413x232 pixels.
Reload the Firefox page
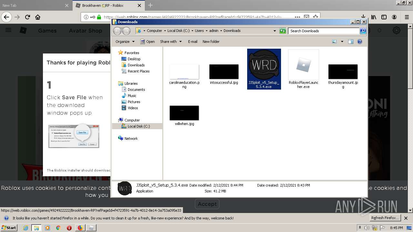pos(28,17)
